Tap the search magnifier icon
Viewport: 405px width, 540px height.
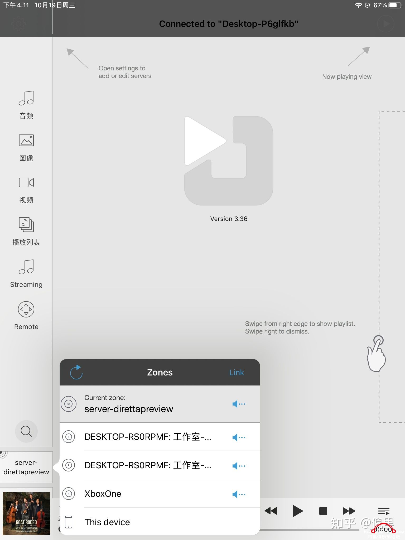coord(26,431)
